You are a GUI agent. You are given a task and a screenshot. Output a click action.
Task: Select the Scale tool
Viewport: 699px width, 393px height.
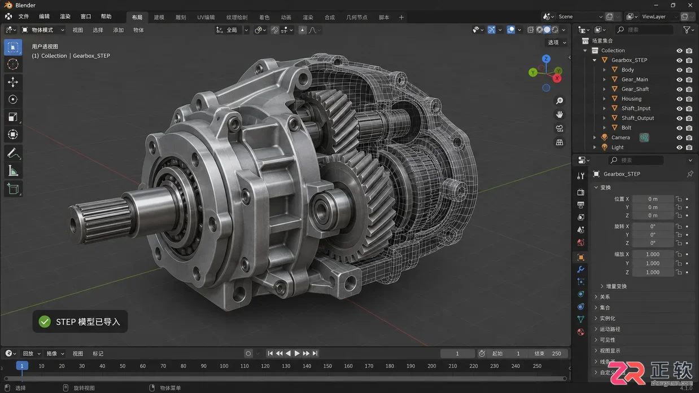(x=13, y=117)
